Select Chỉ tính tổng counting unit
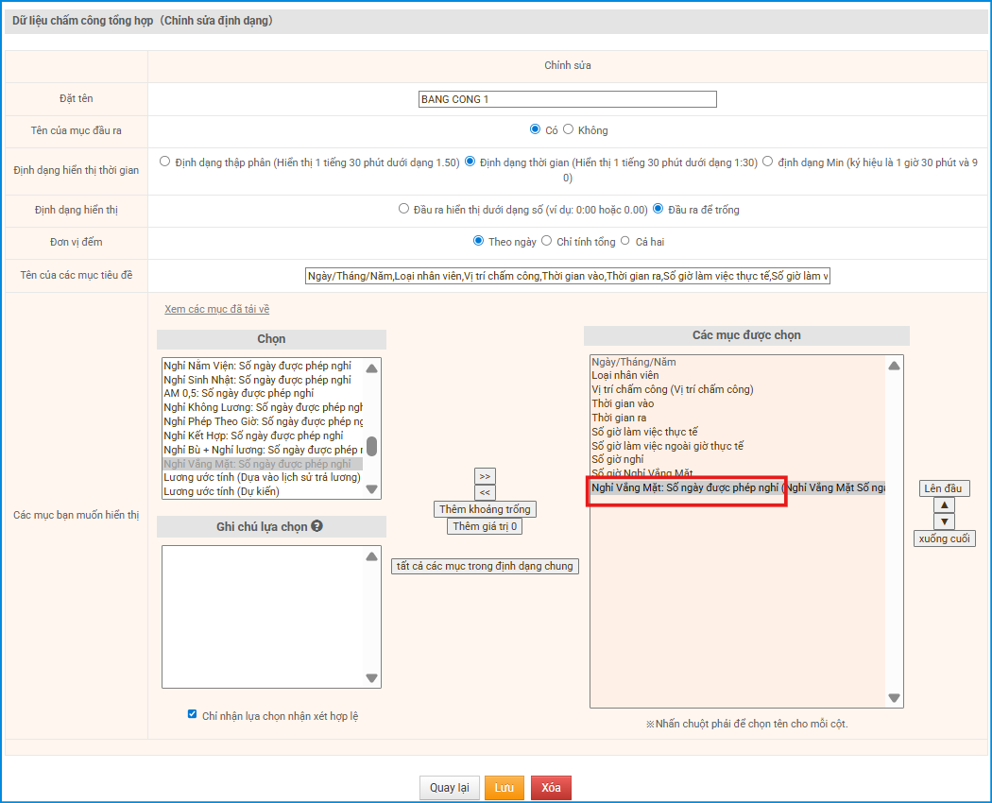 pyautogui.click(x=546, y=241)
